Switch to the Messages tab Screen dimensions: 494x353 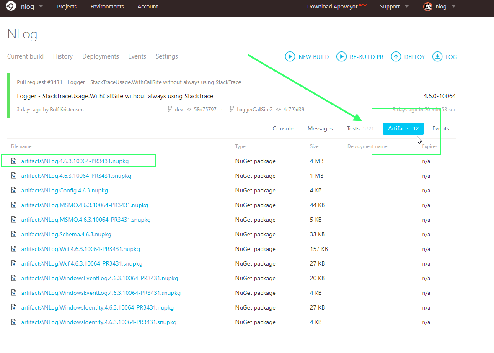[320, 128]
